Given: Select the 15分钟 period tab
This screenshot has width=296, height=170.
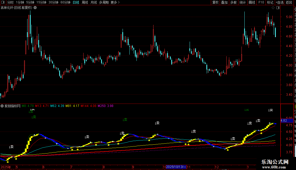Looking at the screenshot, I should (x=41, y=2).
